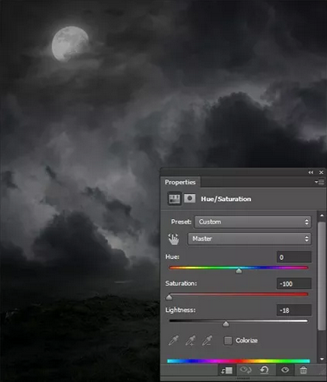327x382 pixels.
Task: Click the Saturation value field
Action: point(294,284)
